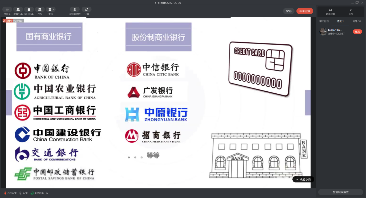Screen dimensions: 366x198
Task: Select the mic-link (连麦·1) tab
Action: pos(340,21)
